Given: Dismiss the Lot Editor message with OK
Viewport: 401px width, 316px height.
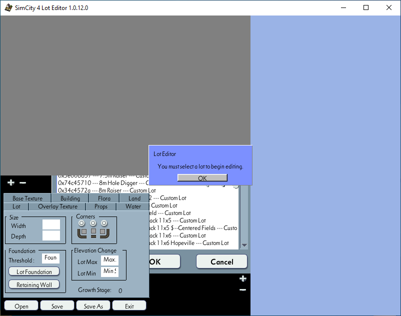Looking at the screenshot, I should point(202,178).
